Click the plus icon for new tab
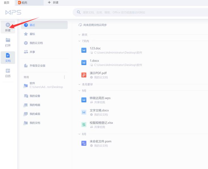The image size is (208, 169). click(49, 2)
